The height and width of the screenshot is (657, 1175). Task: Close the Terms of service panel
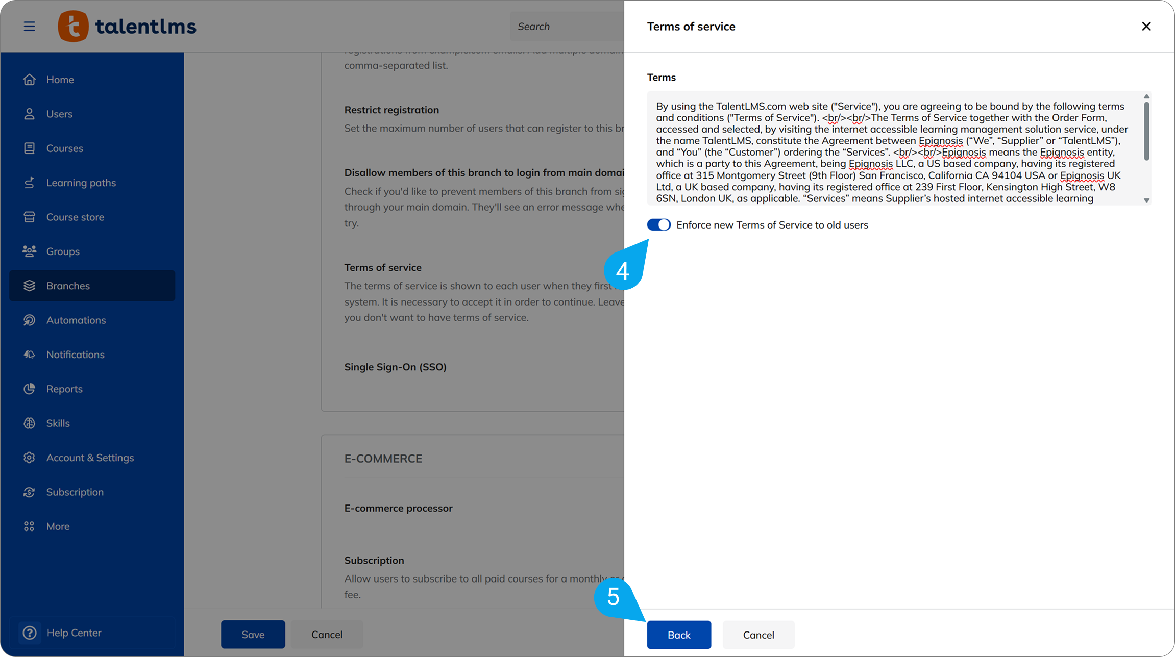click(1146, 26)
